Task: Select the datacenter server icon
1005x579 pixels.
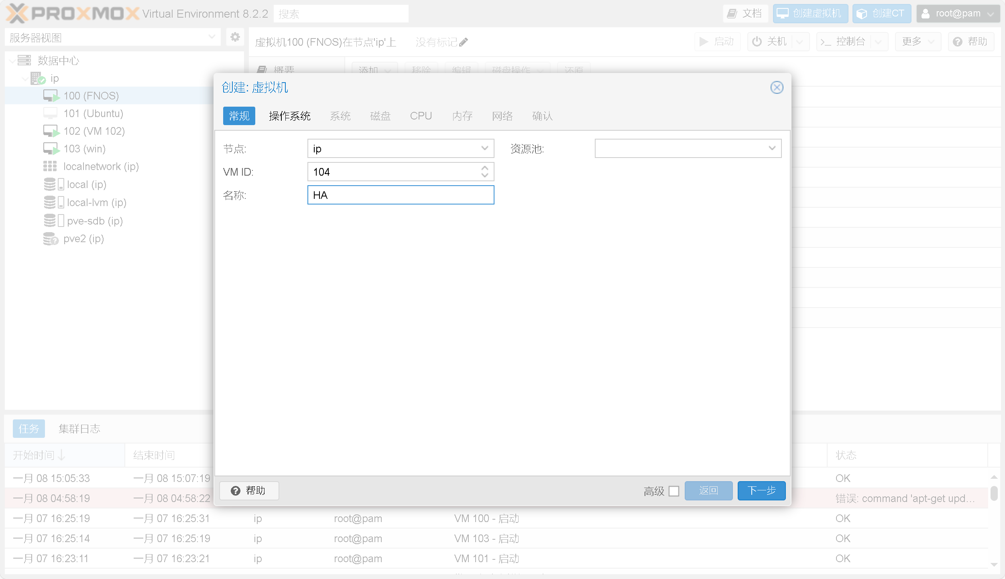Action: (24, 61)
